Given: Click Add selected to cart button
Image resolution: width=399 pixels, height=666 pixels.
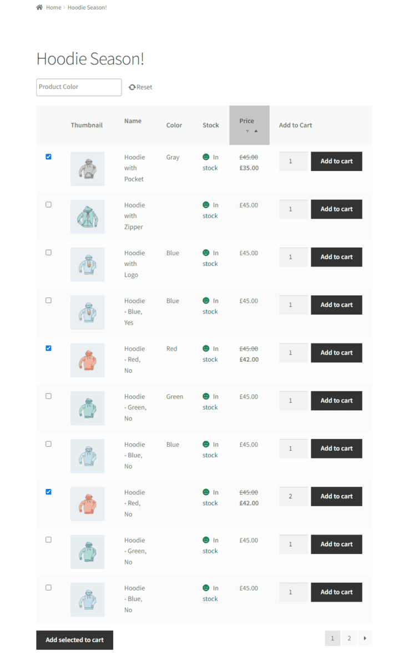Looking at the screenshot, I should [x=74, y=640].
